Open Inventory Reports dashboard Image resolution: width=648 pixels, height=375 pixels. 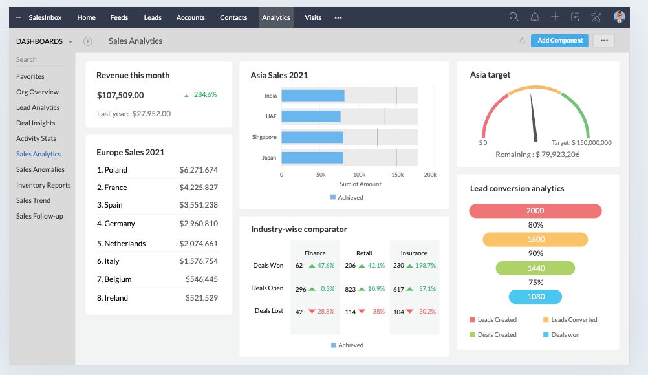coord(43,185)
